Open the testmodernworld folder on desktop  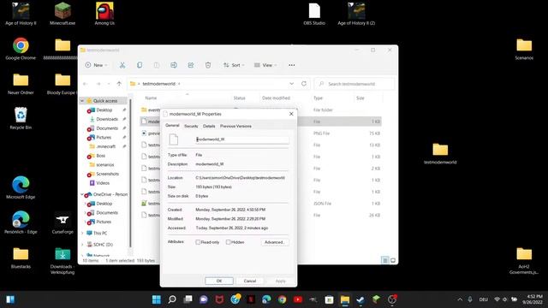pyautogui.click(x=440, y=154)
